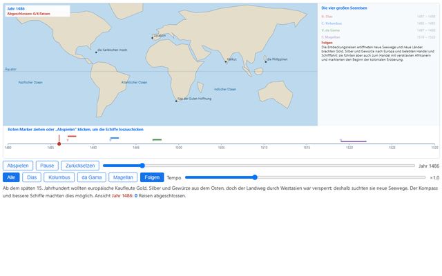The width and height of the screenshot is (442, 276).
Task: Click the blue Kolumbus bar on timeline
Action: (115, 138)
